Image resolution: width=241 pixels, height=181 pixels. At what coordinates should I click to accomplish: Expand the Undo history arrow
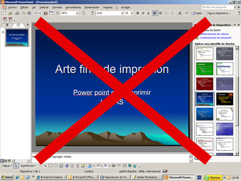40,13
